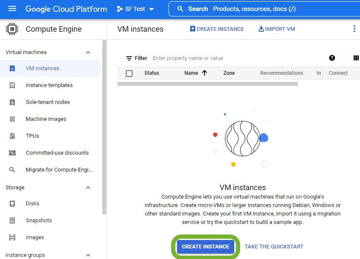The image size is (360, 259).
Task: Click the Snapshots sidebar icon
Action: tap(12, 221)
